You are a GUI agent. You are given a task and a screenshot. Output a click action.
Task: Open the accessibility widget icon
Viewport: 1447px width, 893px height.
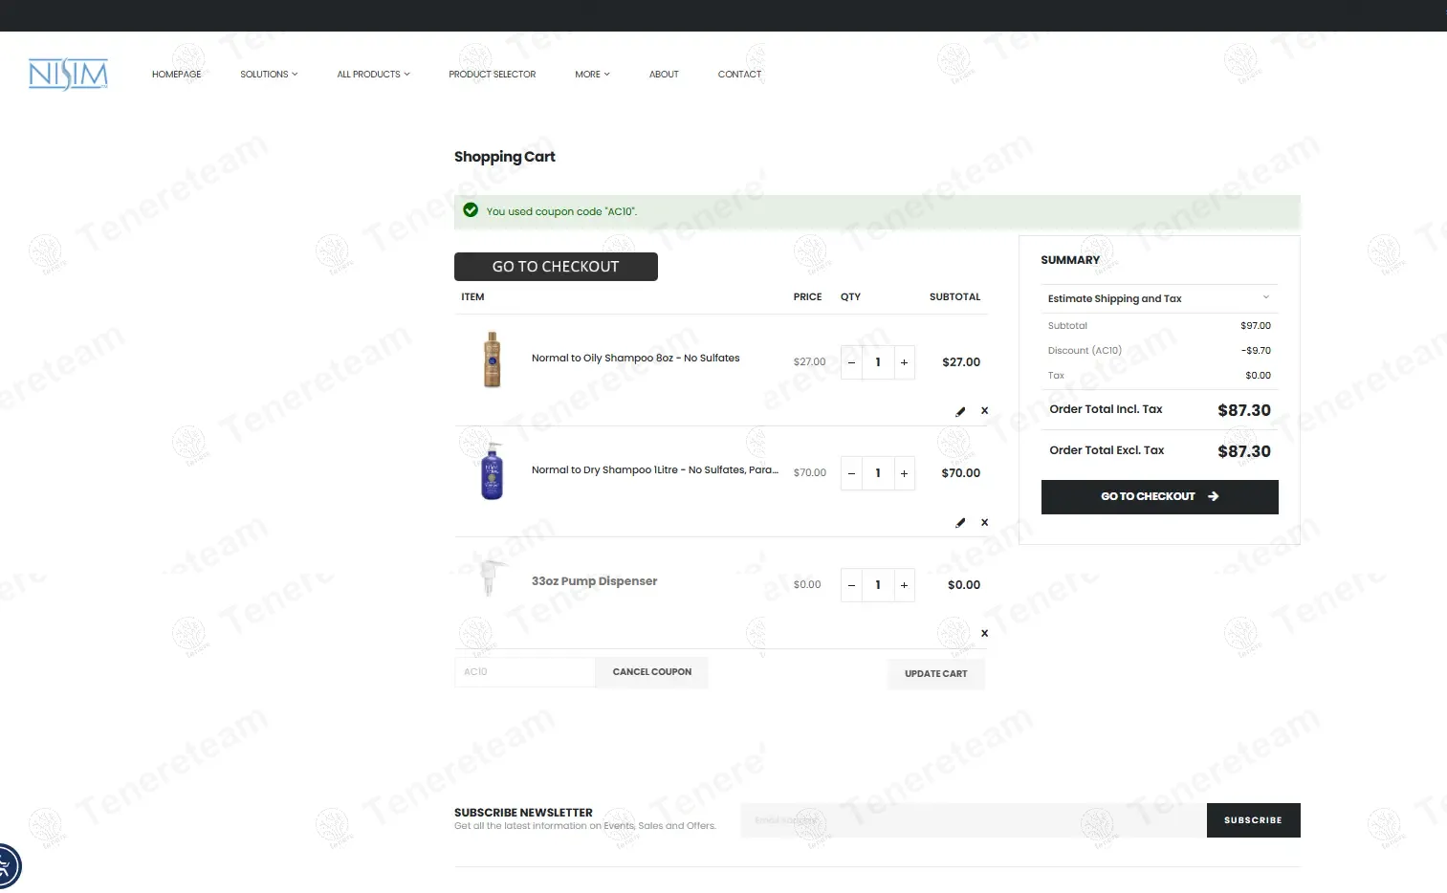[x=5, y=868]
